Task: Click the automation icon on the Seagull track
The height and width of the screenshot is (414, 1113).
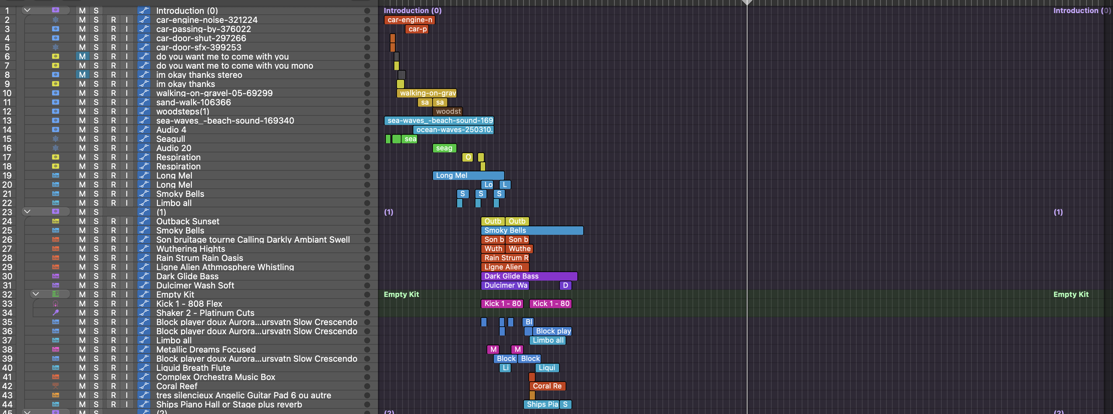Action: pos(144,139)
